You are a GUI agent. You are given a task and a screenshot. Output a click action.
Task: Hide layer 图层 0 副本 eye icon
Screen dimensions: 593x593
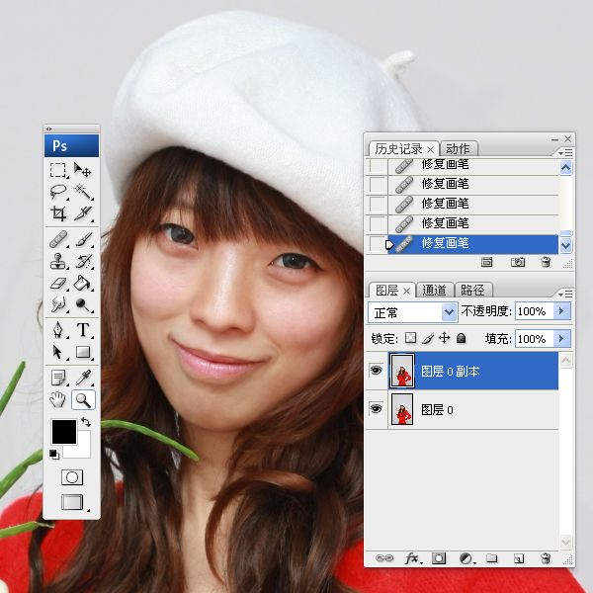(x=376, y=370)
